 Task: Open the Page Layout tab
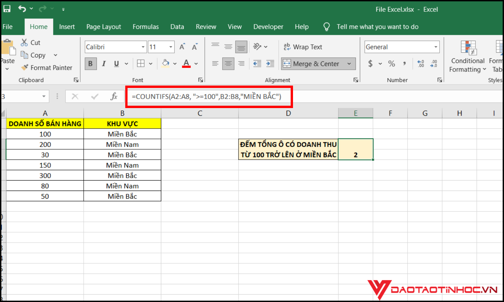103,27
